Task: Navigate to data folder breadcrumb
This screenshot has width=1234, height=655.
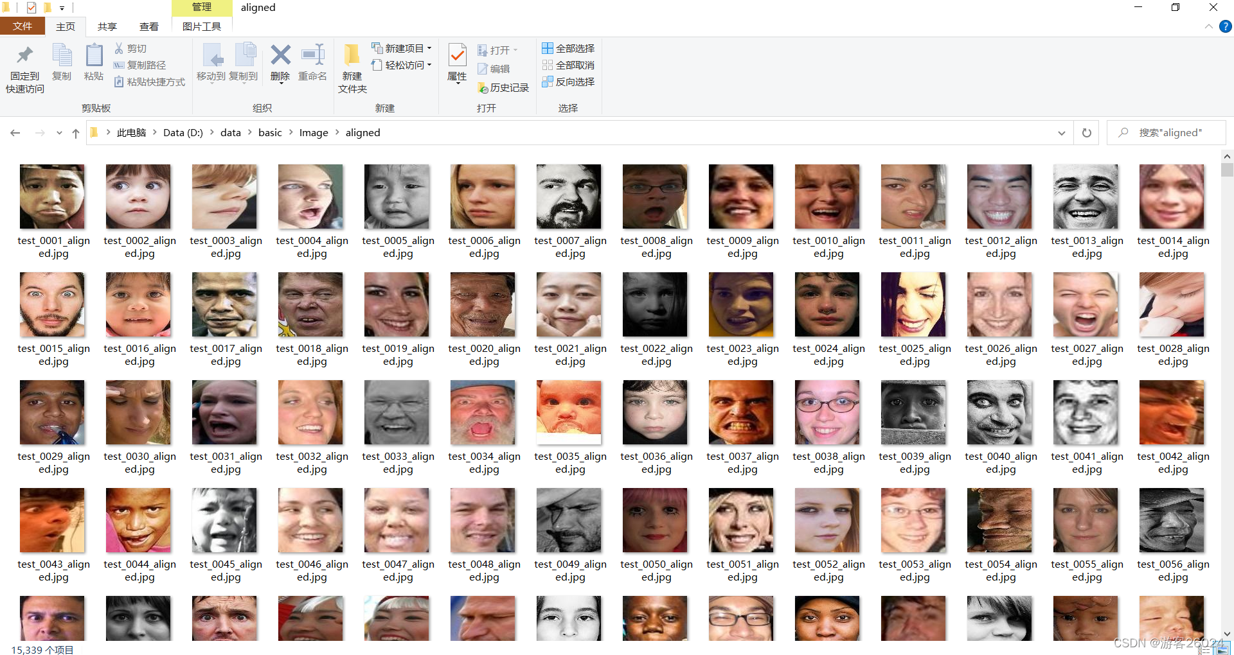Action: coord(231,132)
